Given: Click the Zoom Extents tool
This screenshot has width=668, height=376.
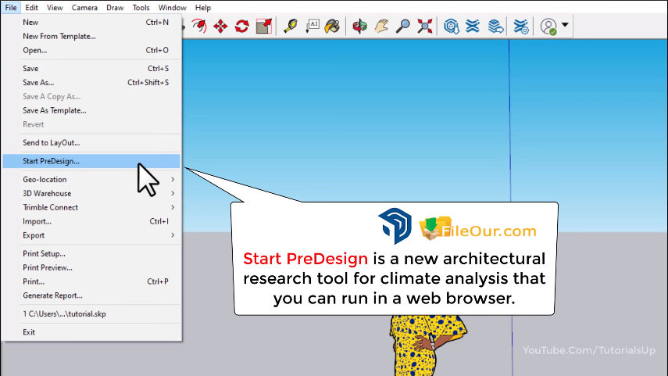Looking at the screenshot, I should pos(424,27).
